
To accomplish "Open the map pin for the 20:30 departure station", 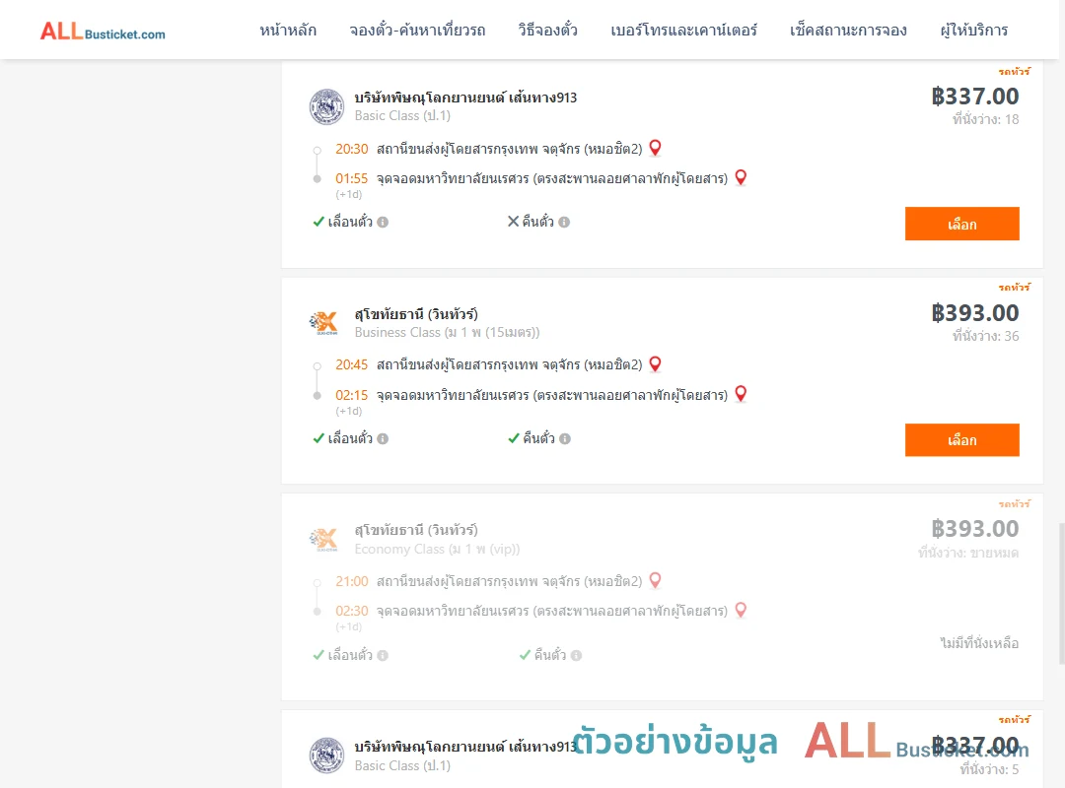I will pos(655,148).
